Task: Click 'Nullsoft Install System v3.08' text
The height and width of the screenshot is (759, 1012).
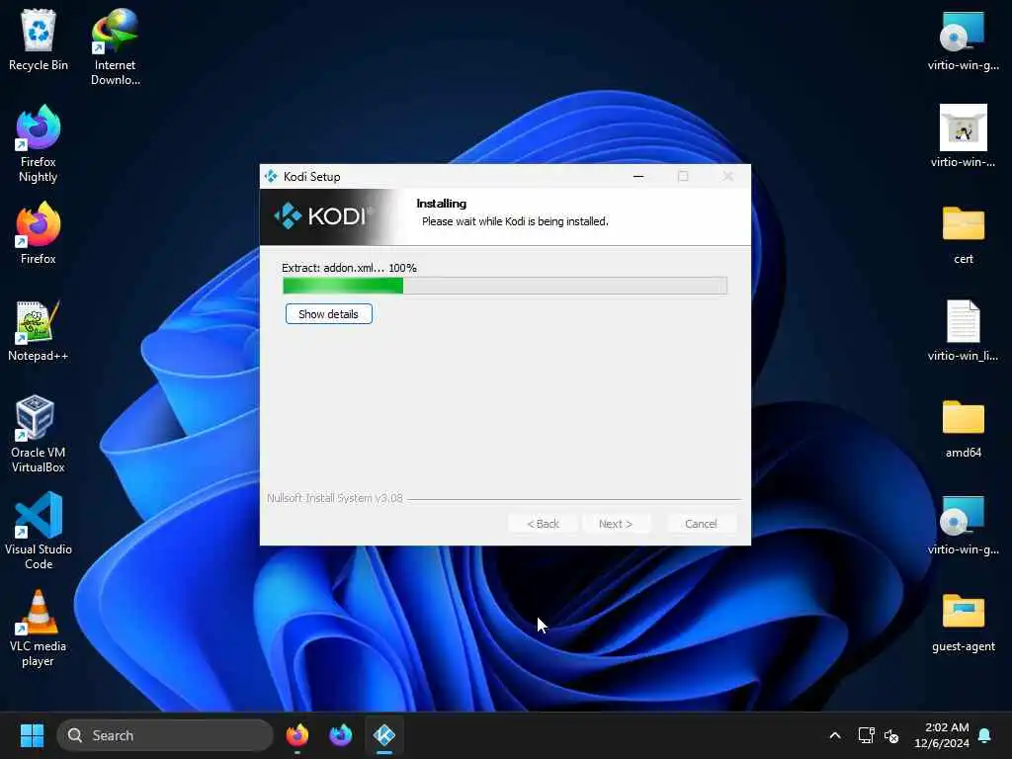Action: point(335,498)
